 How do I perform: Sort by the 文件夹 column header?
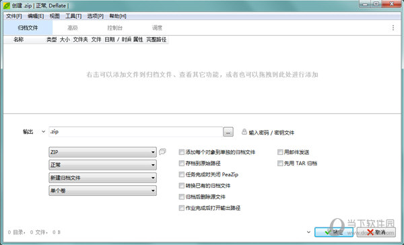coord(80,40)
